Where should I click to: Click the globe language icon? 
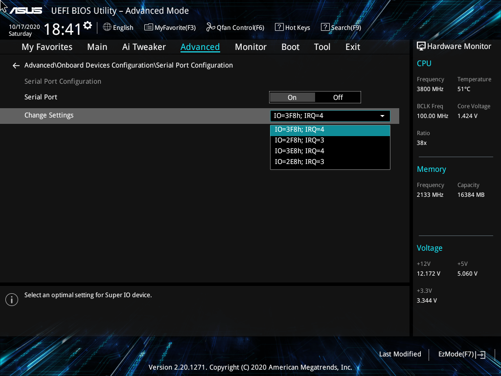107,27
